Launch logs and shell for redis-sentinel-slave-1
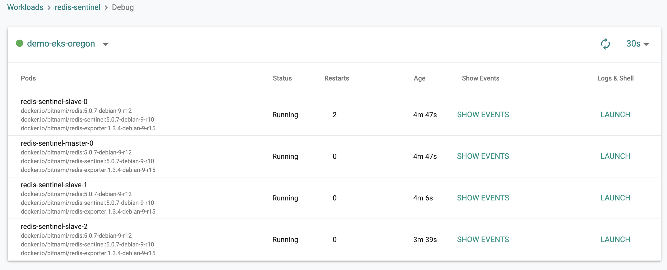Screen dimensions: 667x270 [615, 198]
